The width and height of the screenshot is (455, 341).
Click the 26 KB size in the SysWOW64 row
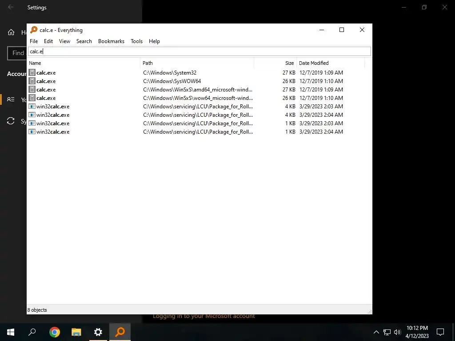289,81
